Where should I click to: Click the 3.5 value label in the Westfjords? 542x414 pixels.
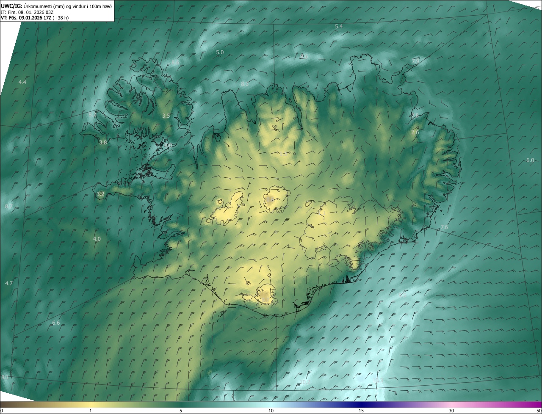166,116
